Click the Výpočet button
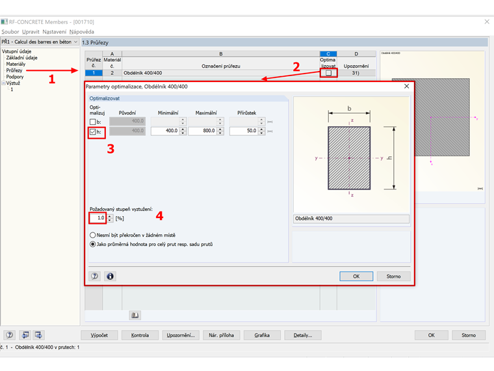 (x=99, y=335)
